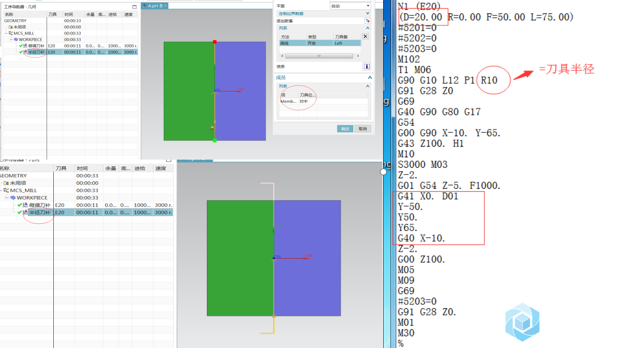This screenshot has width=641, height=348.
Task: Select 微调刀补 operation in upper navigator
Action: [36, 46]
